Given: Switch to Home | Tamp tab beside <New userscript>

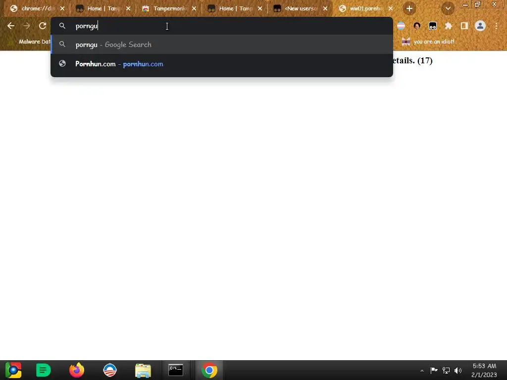Looking at the screenshot, I should tap(234, 9).
